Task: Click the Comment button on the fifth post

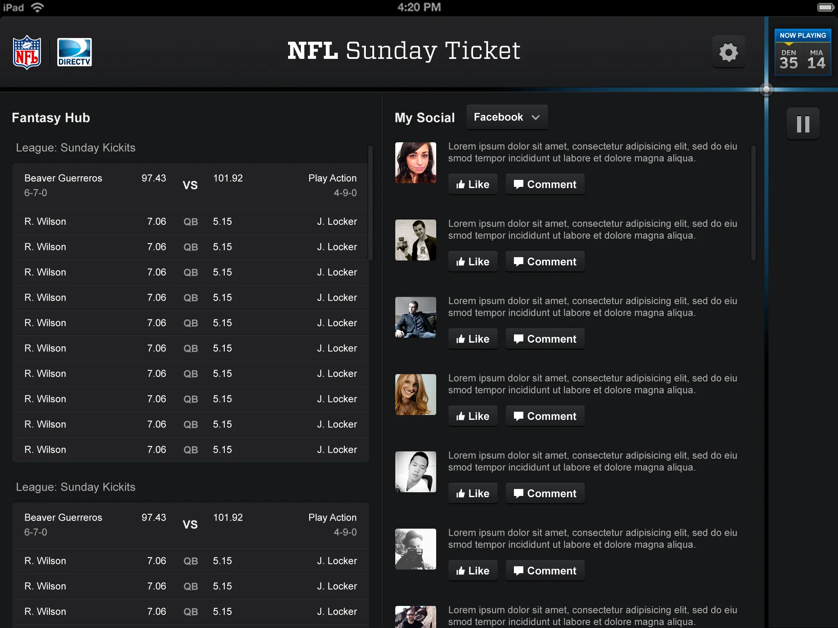Action: tap(545, 493)
